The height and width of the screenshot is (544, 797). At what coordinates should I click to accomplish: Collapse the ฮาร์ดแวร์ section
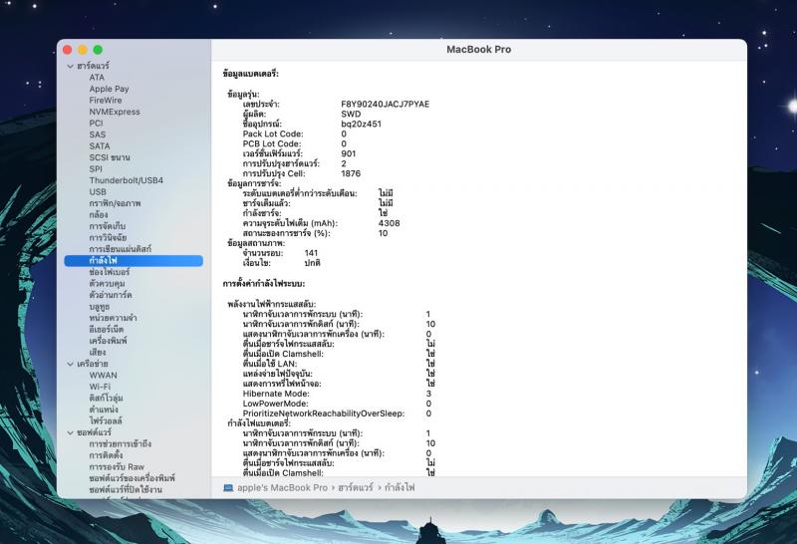click(x=70, y=66)
